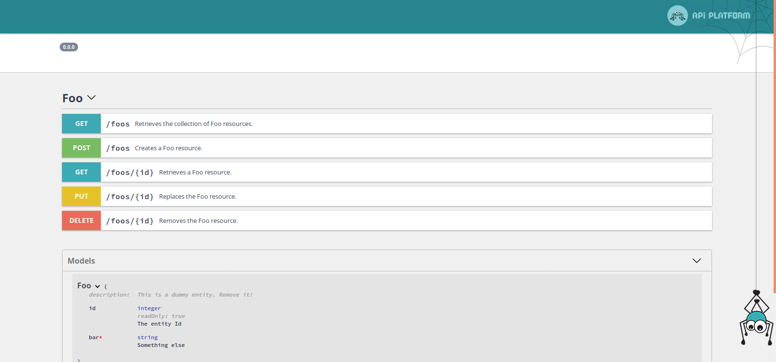Click the API Platform wordmark text
The image size is (776, 362).
[x=721, y=16]
